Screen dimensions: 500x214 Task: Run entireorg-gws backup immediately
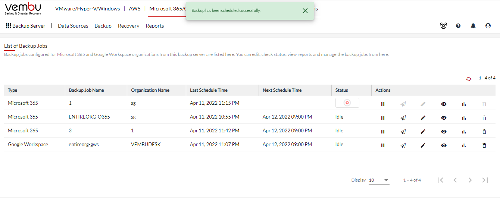[403, 145]
